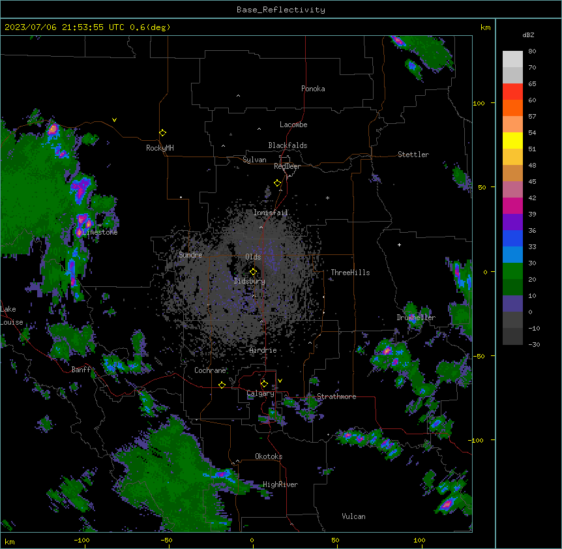Image resolution: width=562 pixels, height=549 pixels.
Task: Click the -50 tick label on bottom axis
Action: coord(166,540)
